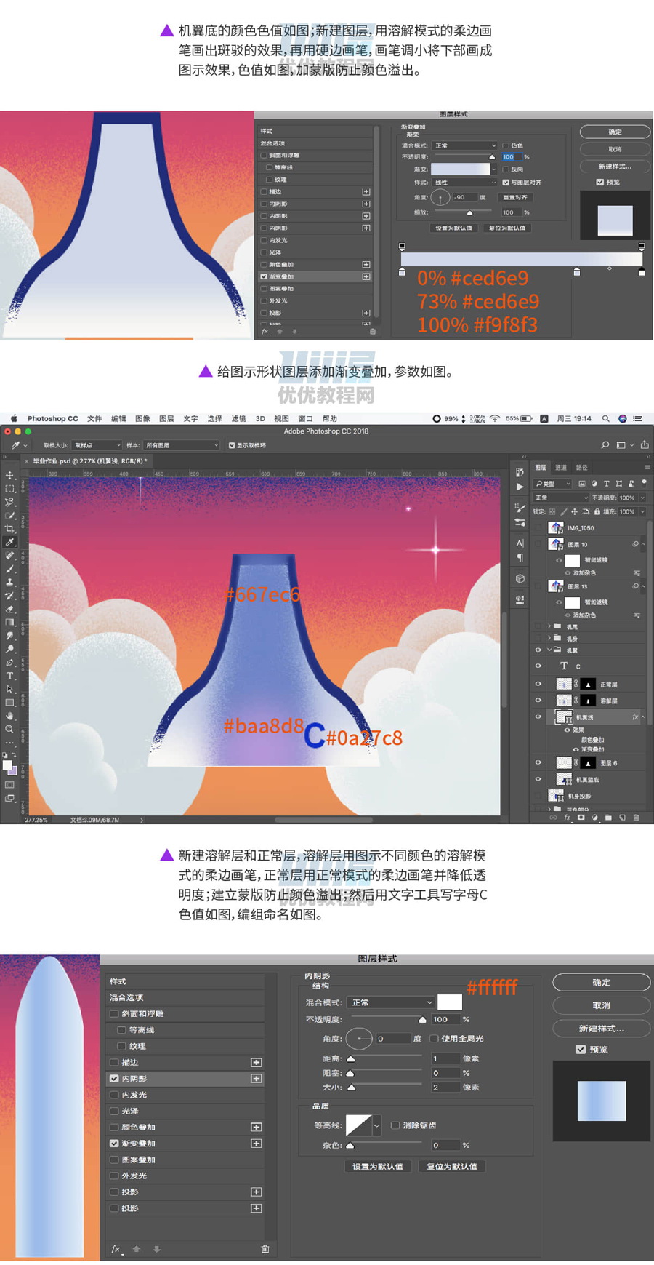Select the Gradient tool
This screenshot has height=1265, width=654.
point(9,622)
